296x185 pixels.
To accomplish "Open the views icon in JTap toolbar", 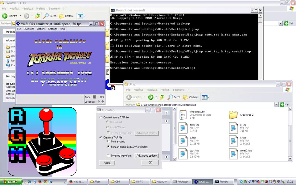I will click(205, 97).
